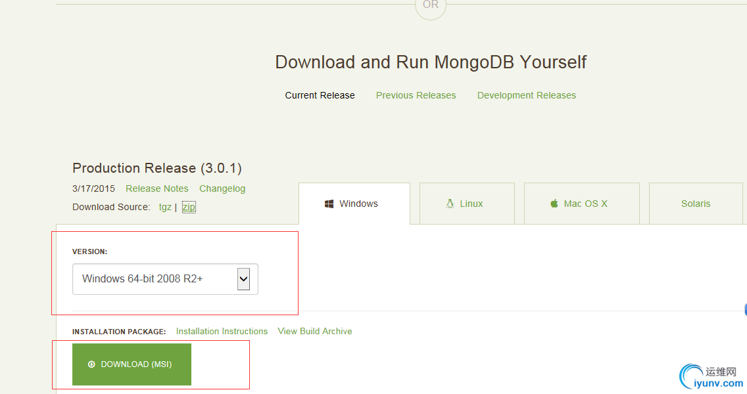Show the Previous Releases list
This screenshot has width=747, height=394.
pyautogui.click(x=416, y=95)
